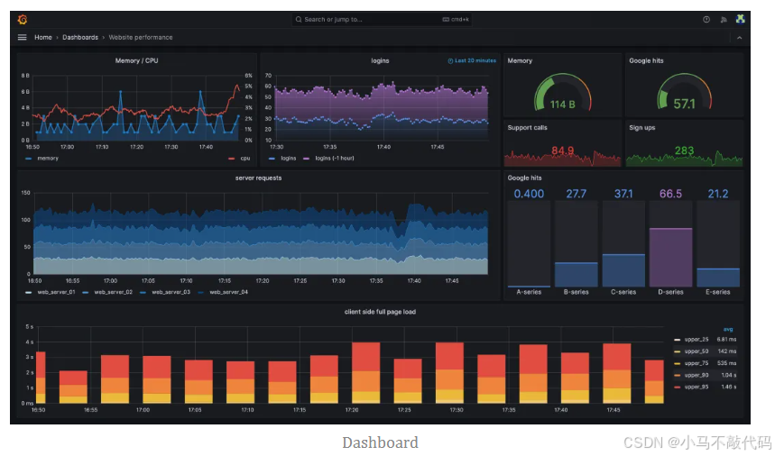Image resolution: width=775 pixels, height=456 pixels.
Task: Open the news feed icon
Action: pos(724,20)
